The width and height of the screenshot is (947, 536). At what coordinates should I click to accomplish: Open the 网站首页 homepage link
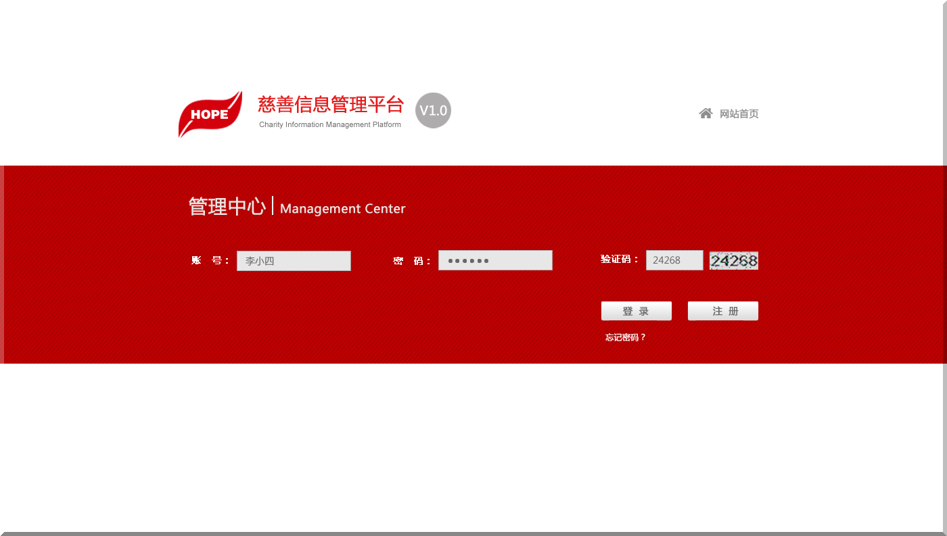pyautogui.click(x=738, y=114)
